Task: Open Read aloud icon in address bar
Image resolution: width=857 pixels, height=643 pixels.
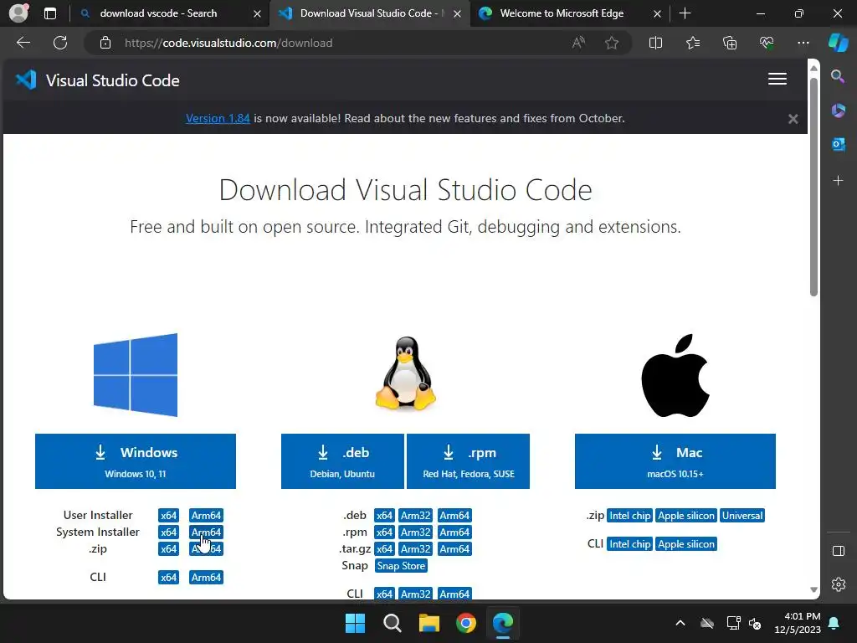Action: click(x=578, y=43)
